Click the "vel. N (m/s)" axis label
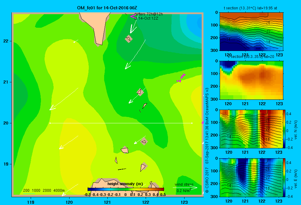This screenshot has height=205, width=301. 296,130
